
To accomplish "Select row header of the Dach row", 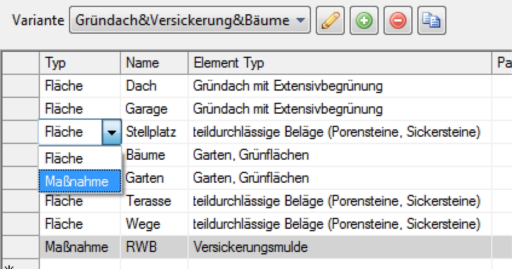I will (x=20, y=86).
